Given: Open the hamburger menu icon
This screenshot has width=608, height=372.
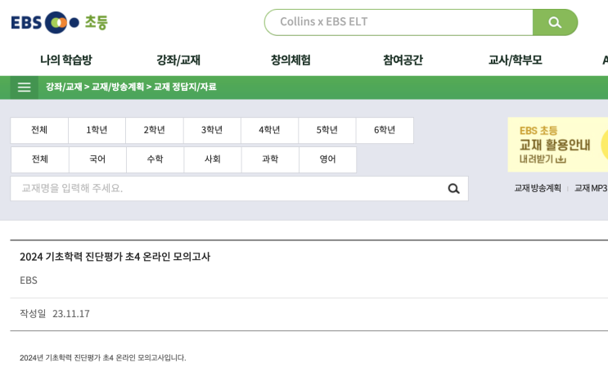Looking at the screenshot, I should click(x=24, y=87).
